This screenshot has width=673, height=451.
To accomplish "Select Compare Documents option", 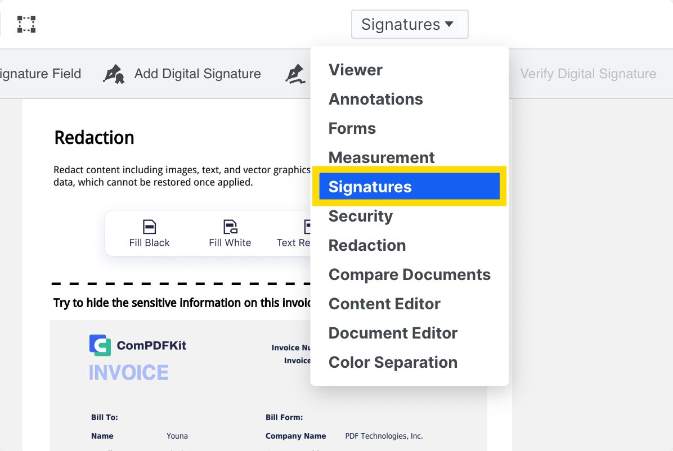I will coord(410,274).
